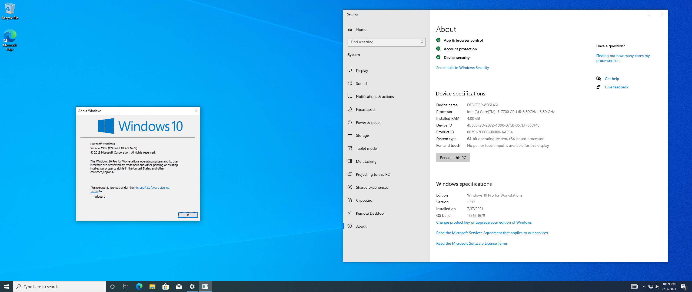Open Display settings page

pyautogui.click(x=386, y=71)
